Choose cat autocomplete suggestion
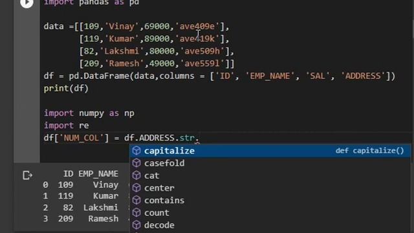 click(270, 175)
